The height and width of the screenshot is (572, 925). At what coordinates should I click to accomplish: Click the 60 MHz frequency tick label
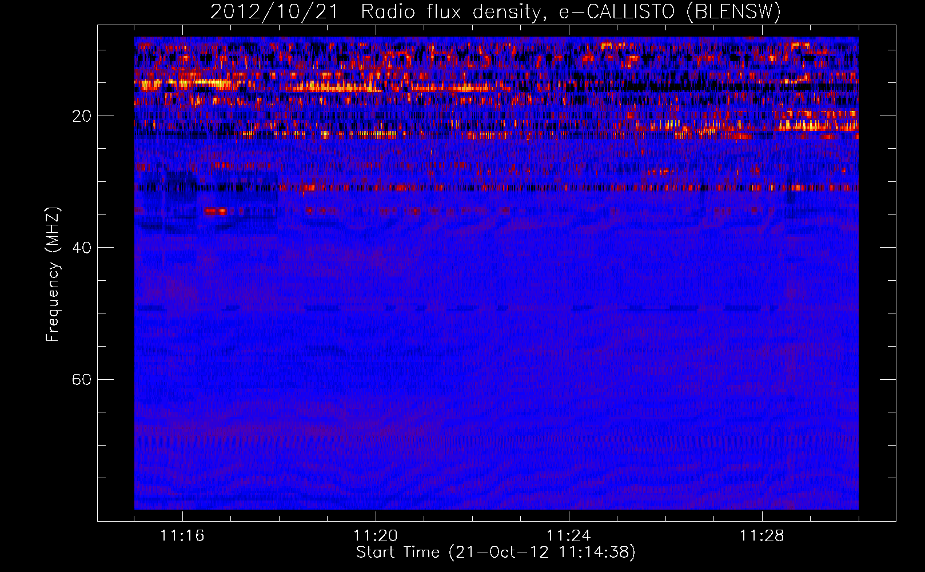click(x=81, y=379)
